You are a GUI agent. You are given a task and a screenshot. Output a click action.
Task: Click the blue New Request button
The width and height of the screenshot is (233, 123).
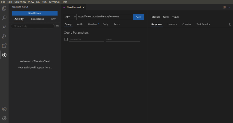click(35, 13)
